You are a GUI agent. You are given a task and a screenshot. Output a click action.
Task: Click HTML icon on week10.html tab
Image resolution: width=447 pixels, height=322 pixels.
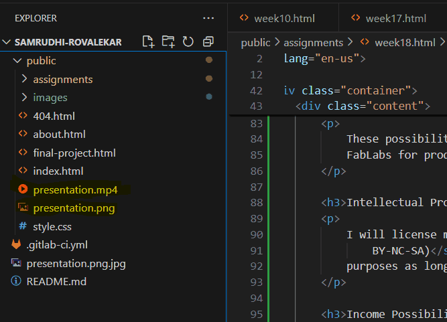pyautogui.click(x=244, y=18)
